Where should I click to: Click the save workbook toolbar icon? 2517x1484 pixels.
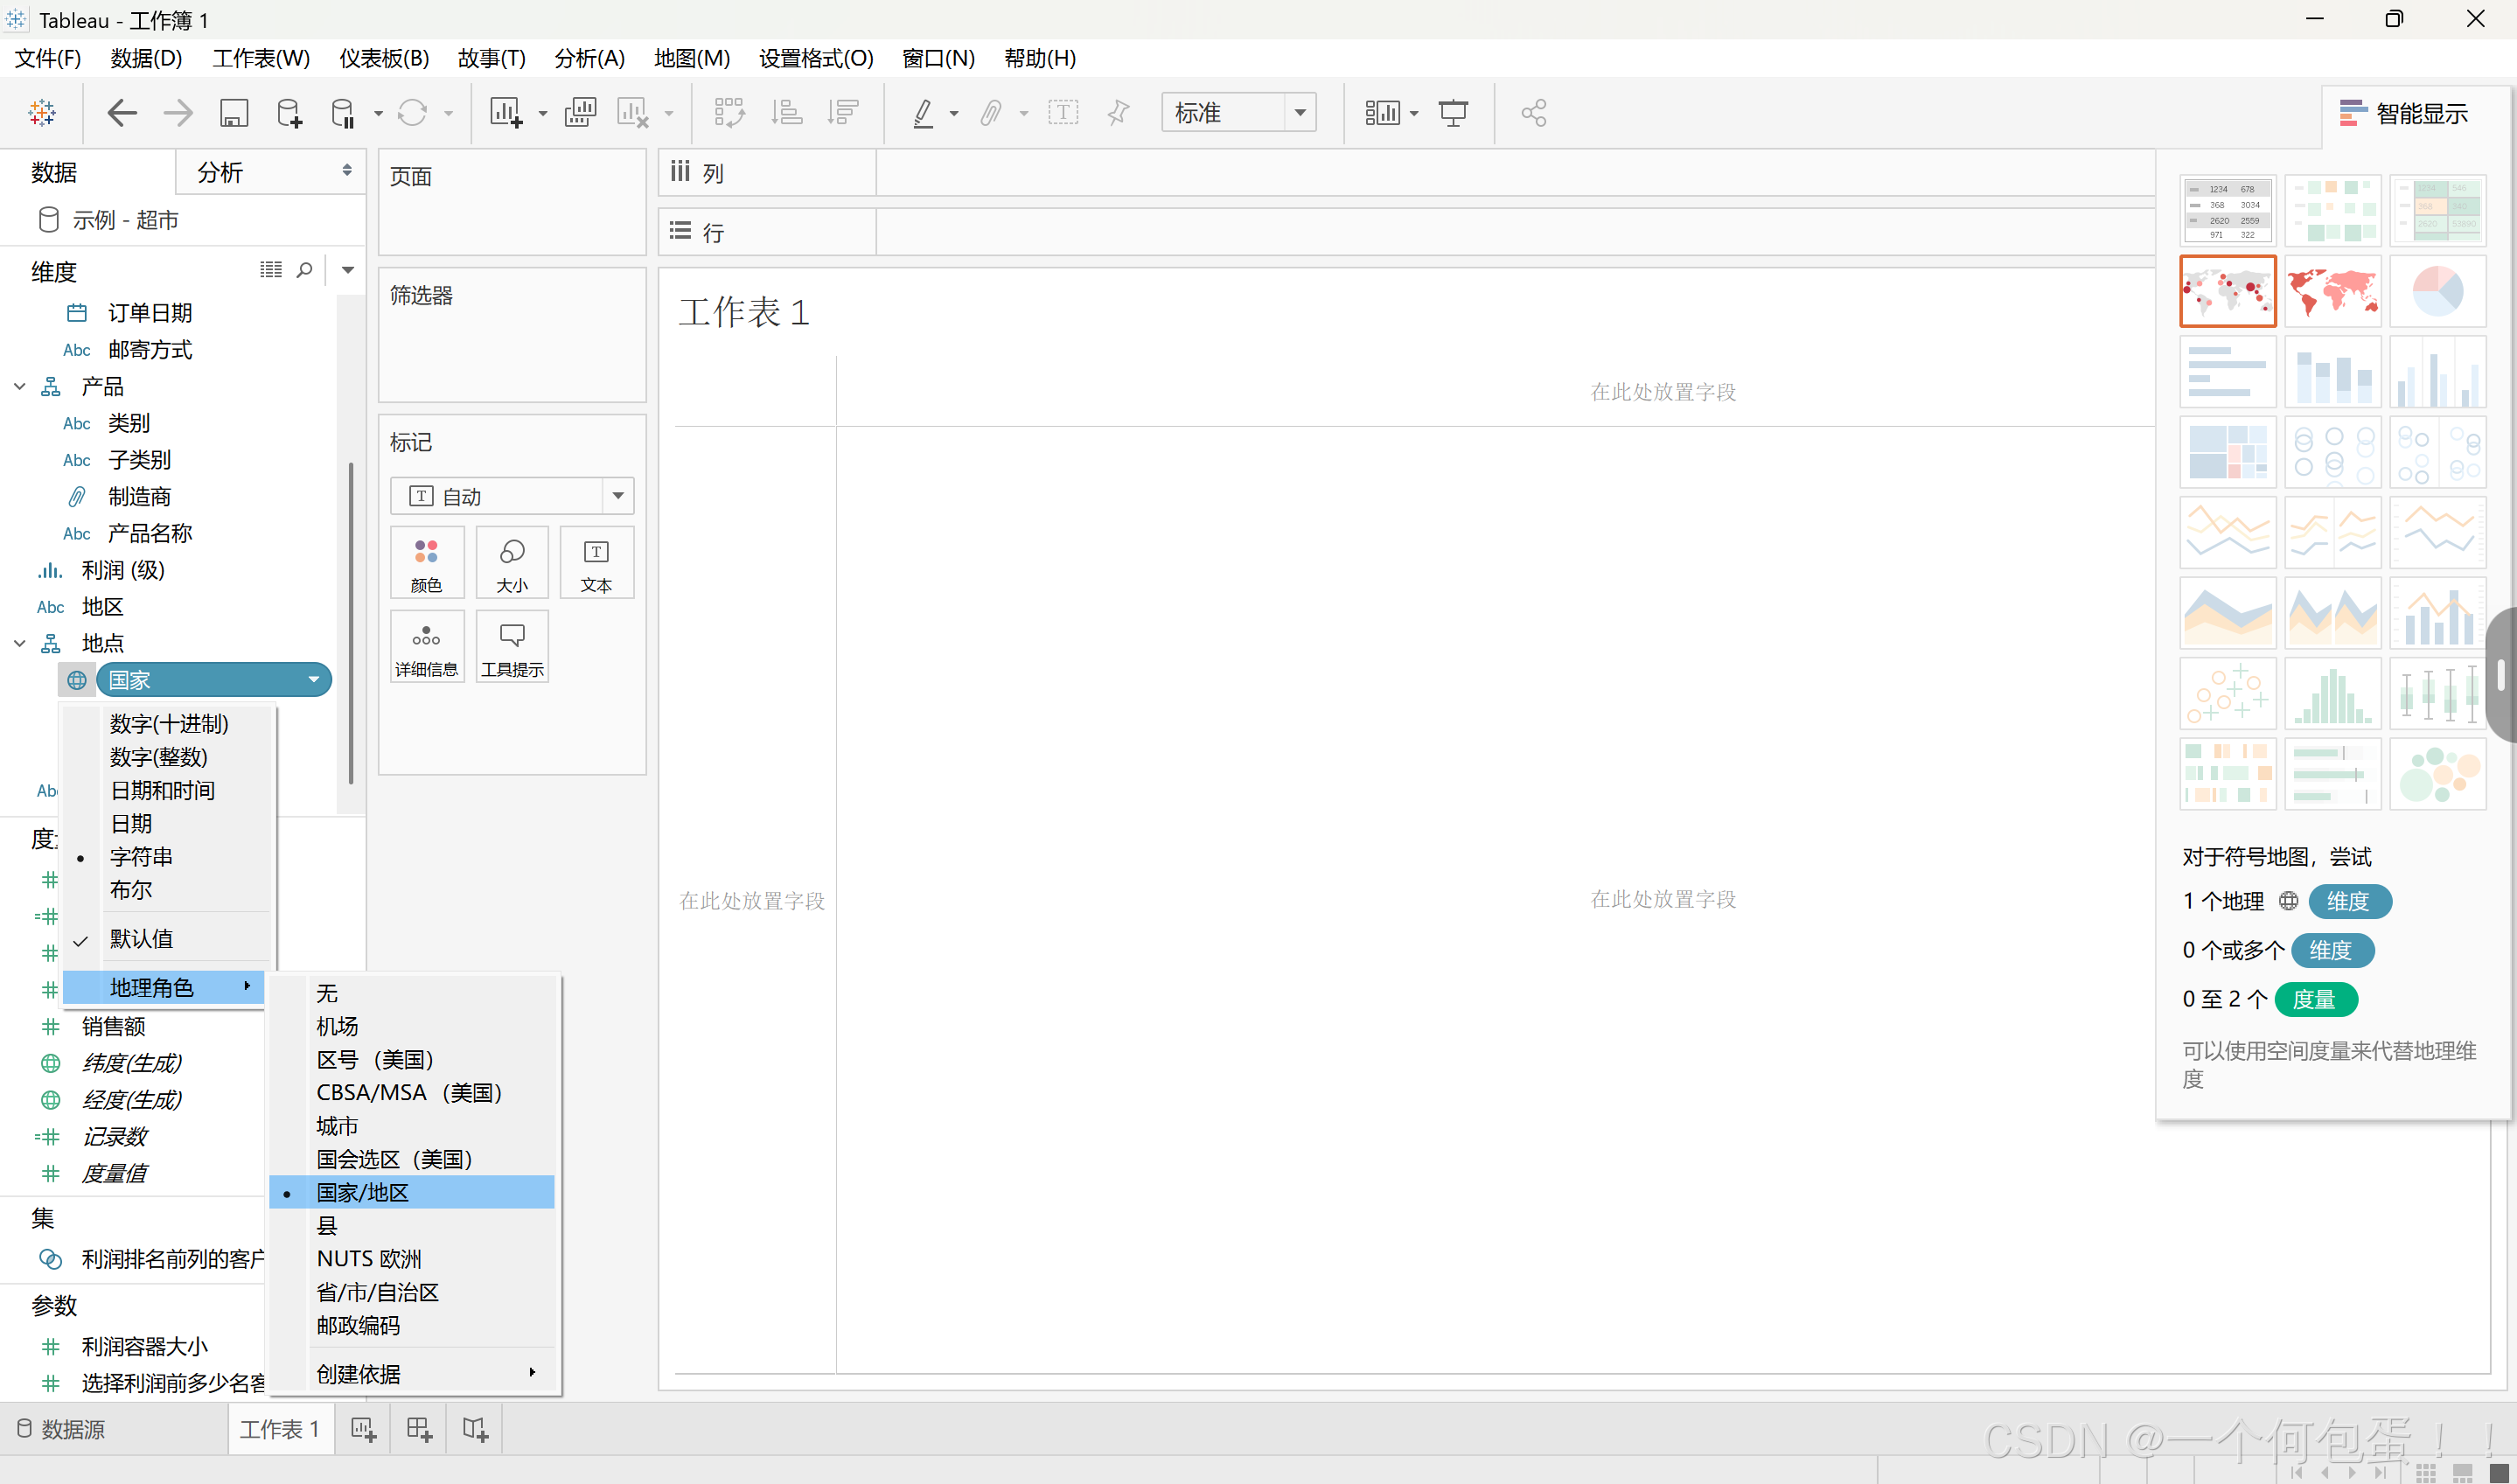point(233,113)
